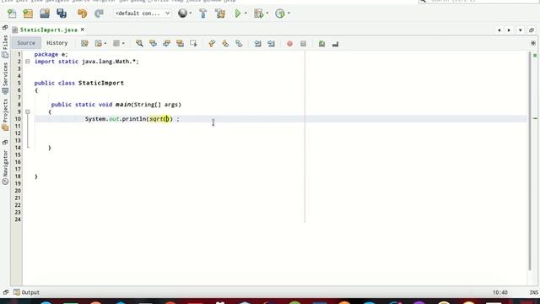The width and height of the screenshot is (540, 304).
Task: Toggle a bookmark on the current line
Action: [239, 43]
